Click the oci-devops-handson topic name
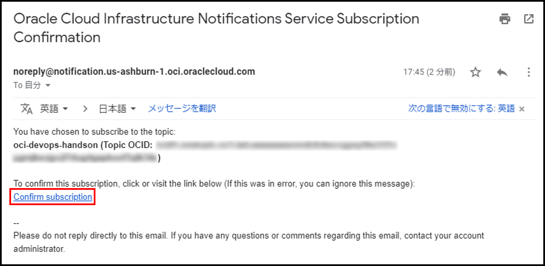This screenshot has height=266, width=545. click(55, 145)
